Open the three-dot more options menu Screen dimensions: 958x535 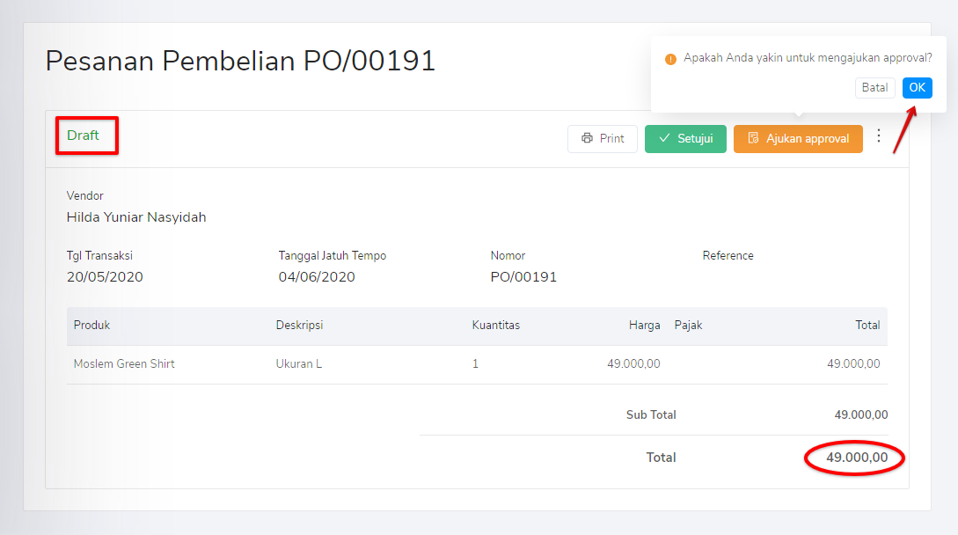(x=878, y=136)
